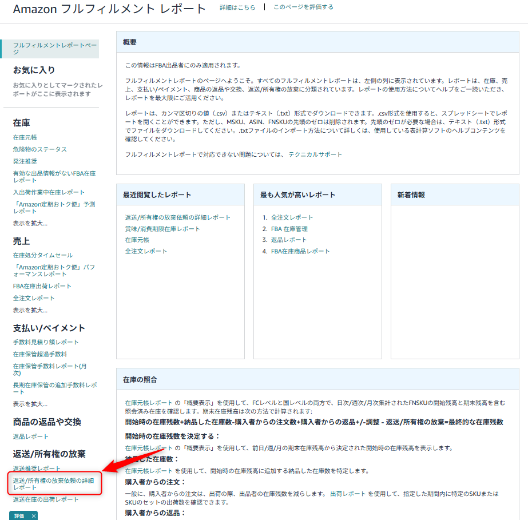Open 危険物のステータス report
Viewport: 528px width, 520px height.
tap(39, 149)
